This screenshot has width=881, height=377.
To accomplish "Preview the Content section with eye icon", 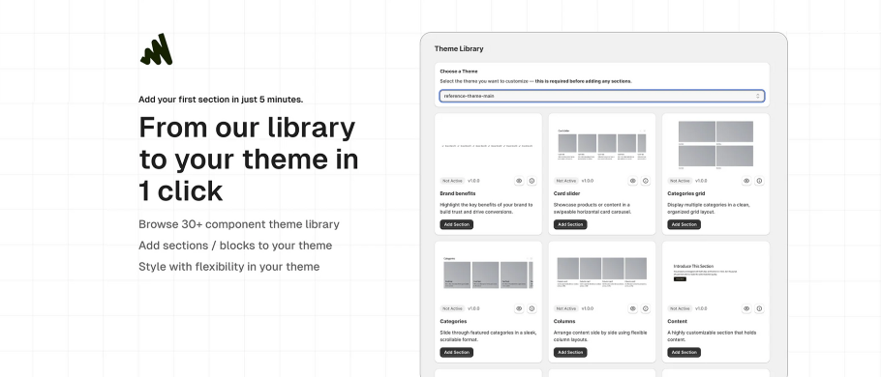I will pos(746,308).
